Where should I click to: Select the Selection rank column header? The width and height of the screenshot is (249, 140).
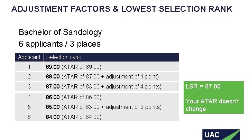64,57
